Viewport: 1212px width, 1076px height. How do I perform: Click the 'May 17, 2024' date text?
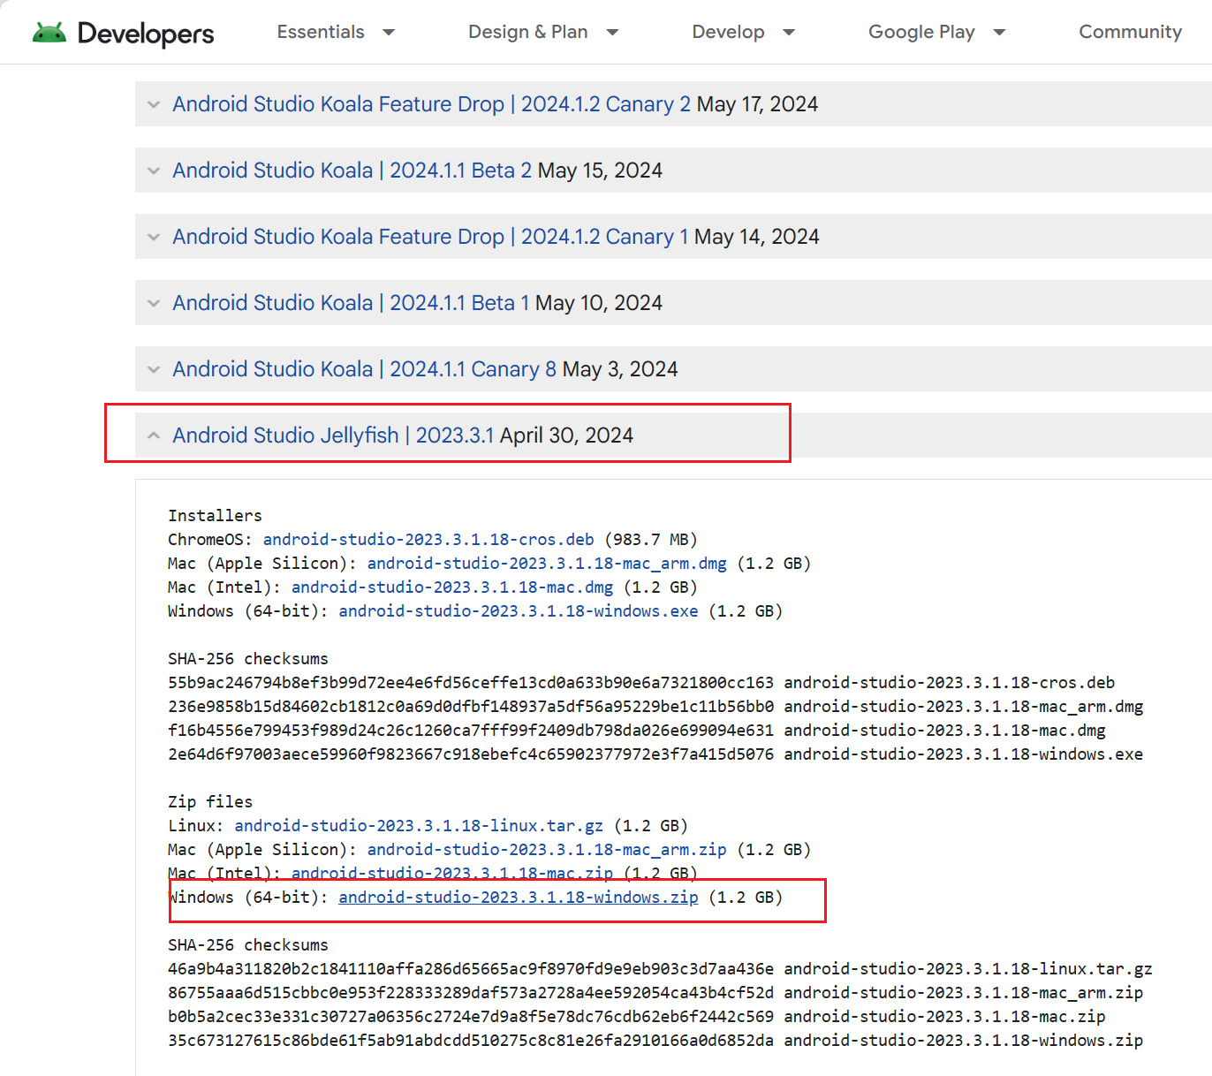(757, 104)
